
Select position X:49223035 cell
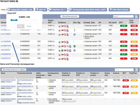point(25,41)
